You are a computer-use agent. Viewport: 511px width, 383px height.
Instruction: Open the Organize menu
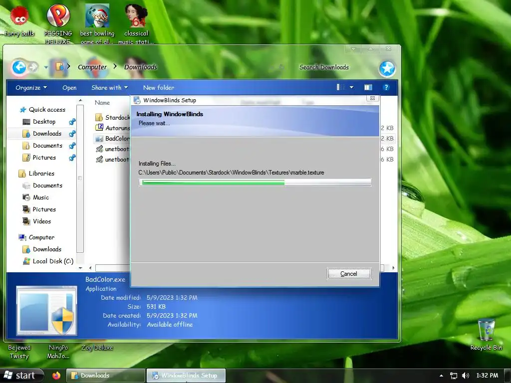pyautogui.click(x=31, y=88)
